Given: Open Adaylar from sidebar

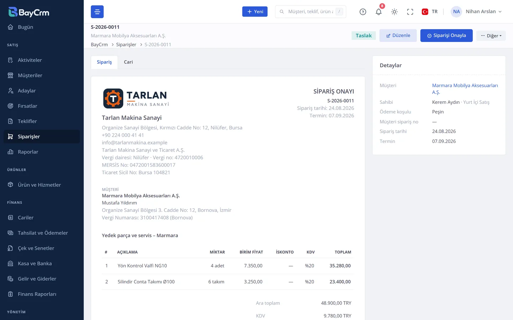Looking at the screenshot, I should pos(42,91).
